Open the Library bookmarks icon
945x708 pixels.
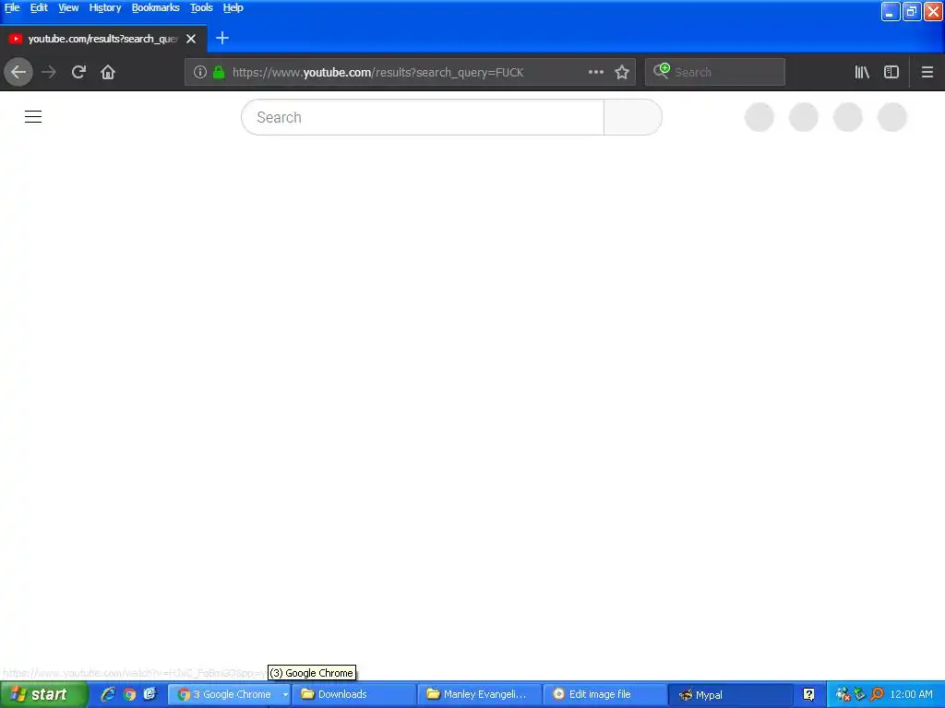862,72
